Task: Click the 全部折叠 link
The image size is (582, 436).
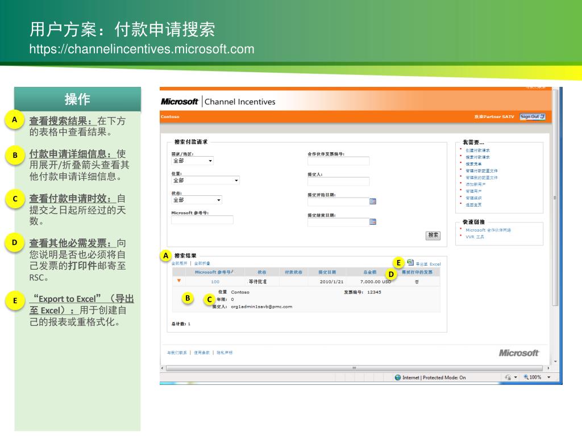Action: pyautogui.click(x=202, y=263)
